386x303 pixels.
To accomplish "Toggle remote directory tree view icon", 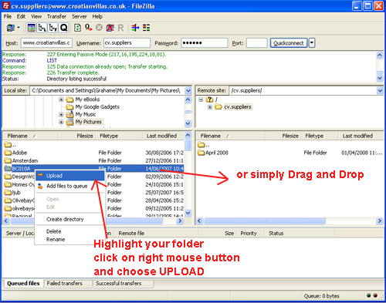I will (53, 28).
